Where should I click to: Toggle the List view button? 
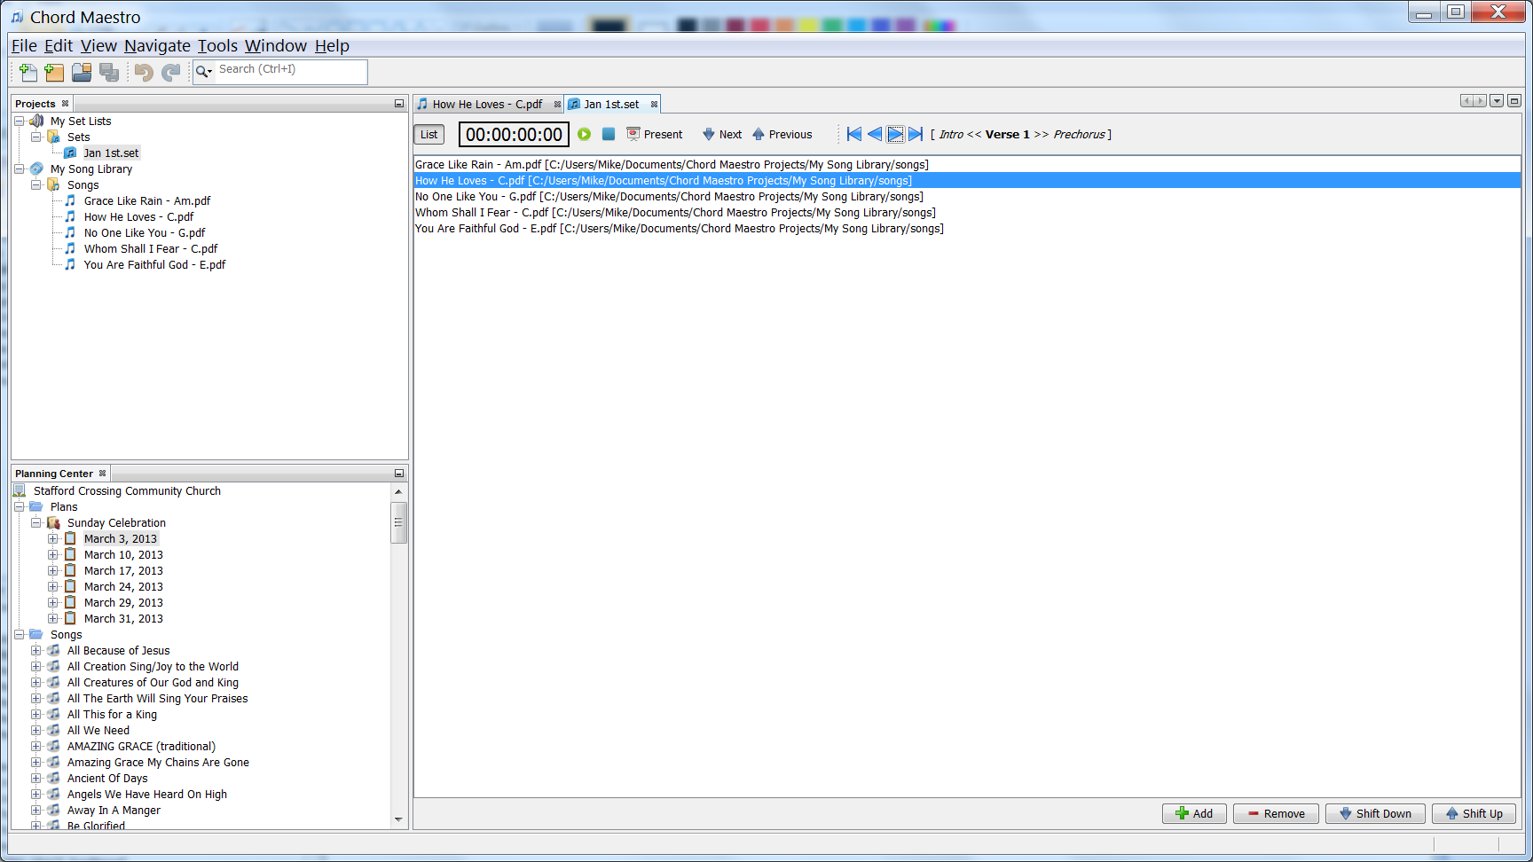click(429, 135)
